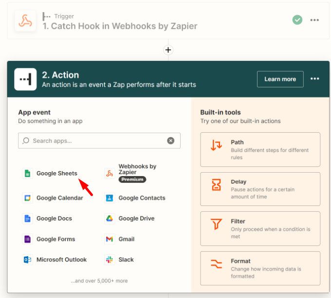This screenshot has height=298, width=331.
Task: Select the Google Drive icon
Action: click(110, 219)
